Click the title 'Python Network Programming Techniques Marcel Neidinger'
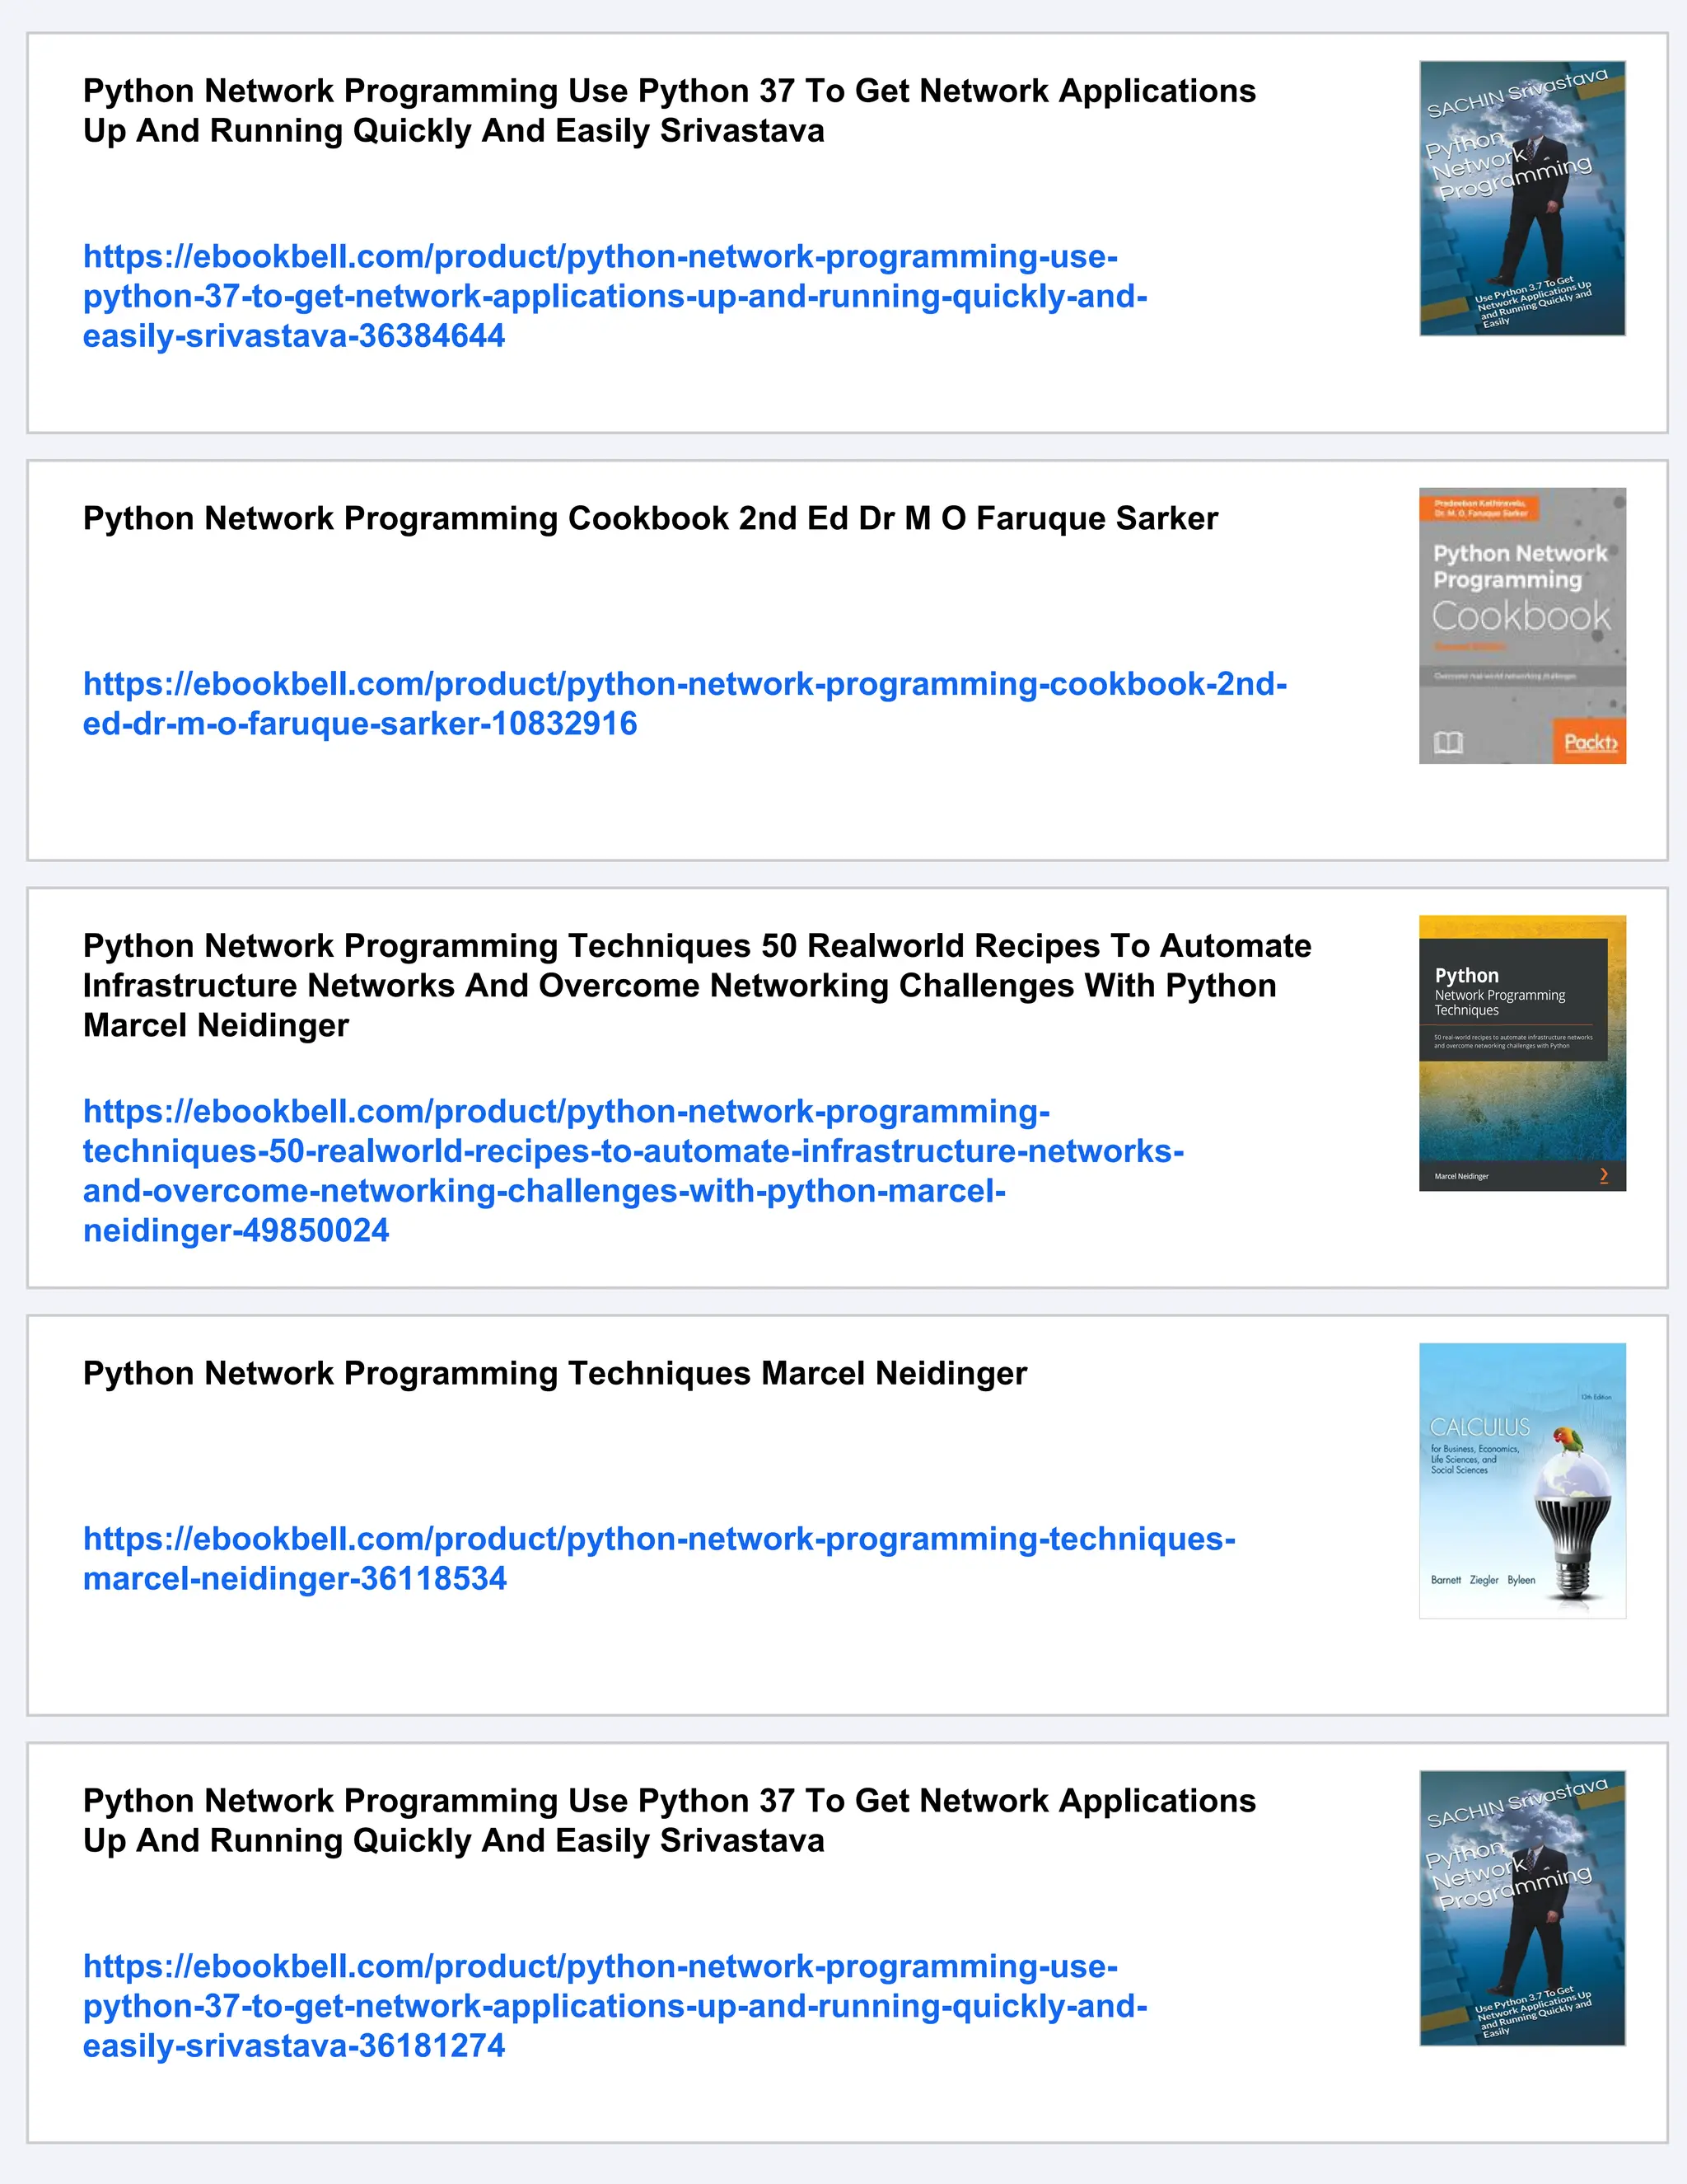This screenshot has width=1687, height=2184. (x=554, y=1373)
